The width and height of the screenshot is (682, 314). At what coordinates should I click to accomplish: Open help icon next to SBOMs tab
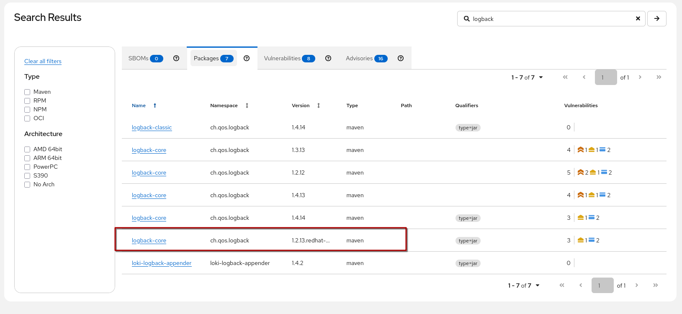176,58
